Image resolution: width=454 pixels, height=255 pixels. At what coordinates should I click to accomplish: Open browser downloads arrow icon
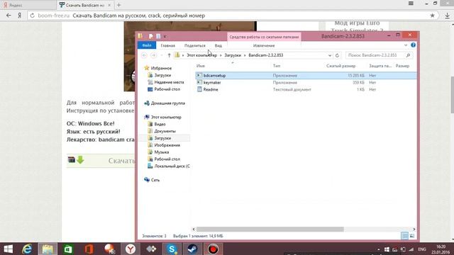(x=448, y=16)
